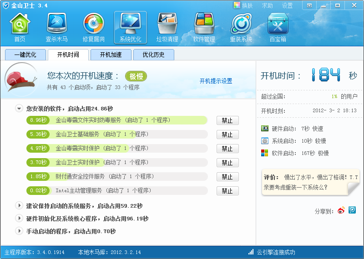Open 开机提示设置 link
The width and height of the screenshot is (364, 259).
pos(216,81)
